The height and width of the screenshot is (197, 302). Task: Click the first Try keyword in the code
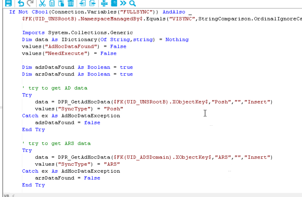coord(27,95)
